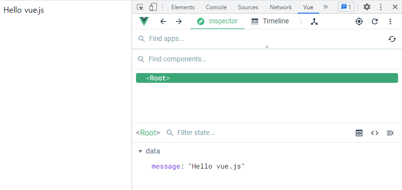Viewport: 402px width, 190px height.
Task: Click the data section label
Action: coord(153,151)
